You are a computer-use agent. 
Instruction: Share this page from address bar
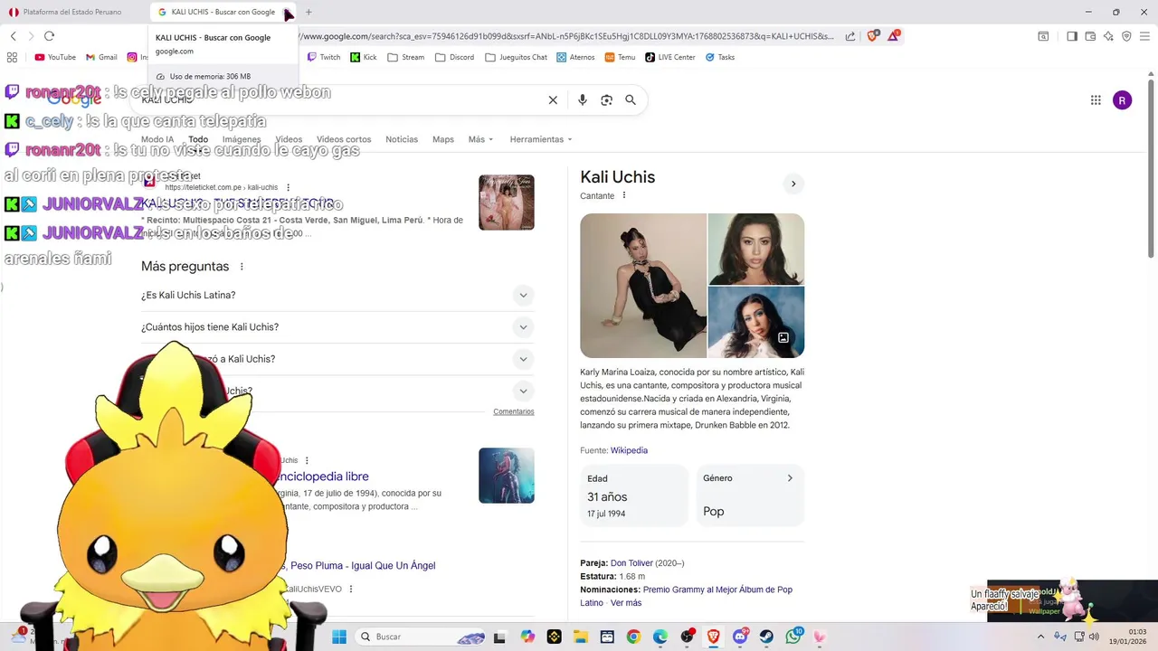850,36
